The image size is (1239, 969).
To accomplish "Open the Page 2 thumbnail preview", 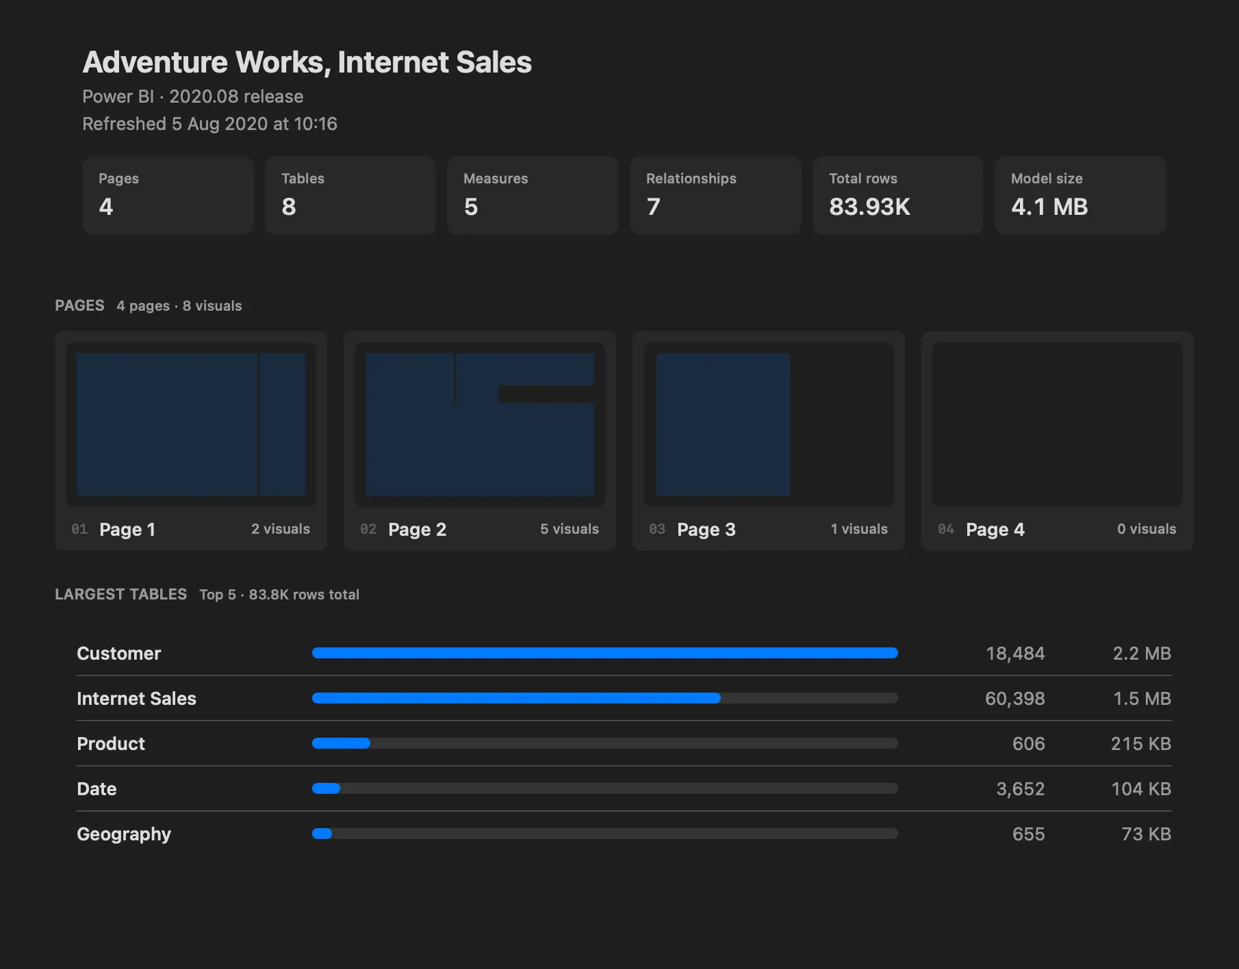I will [x=480, y=424].
